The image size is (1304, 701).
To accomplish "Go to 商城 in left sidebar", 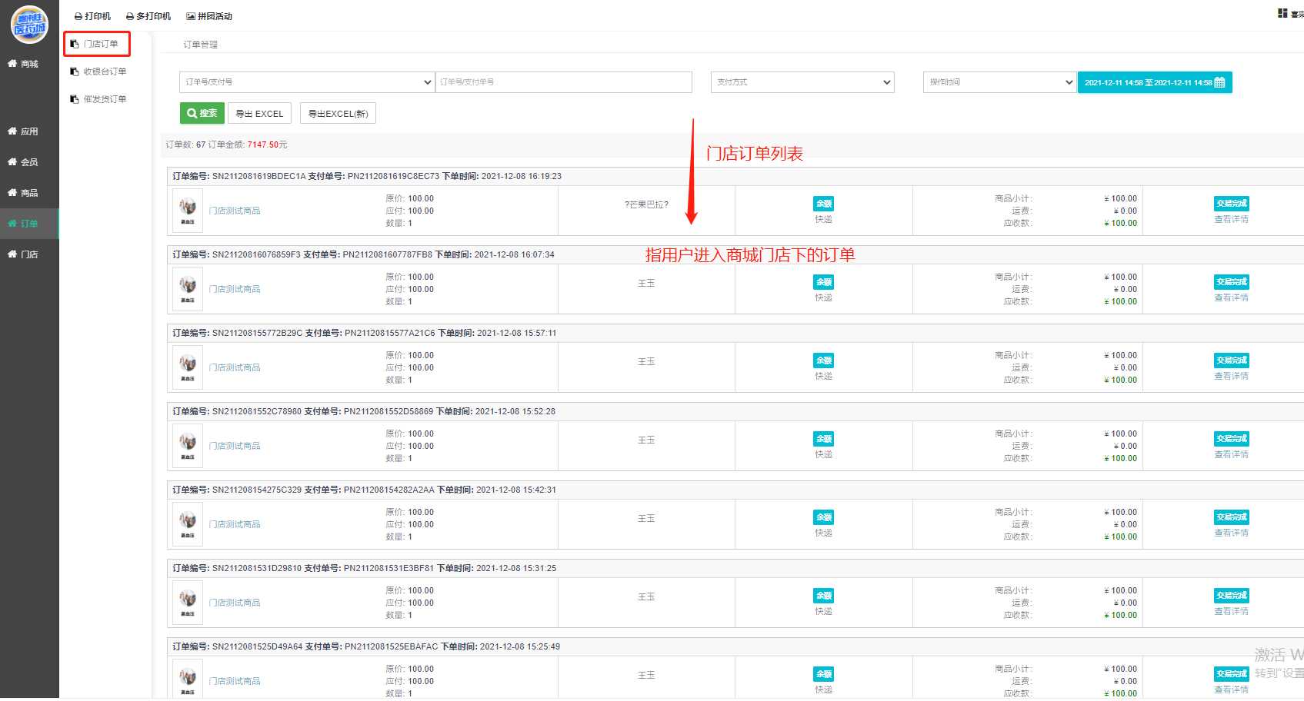I will [x=29, y=64].
